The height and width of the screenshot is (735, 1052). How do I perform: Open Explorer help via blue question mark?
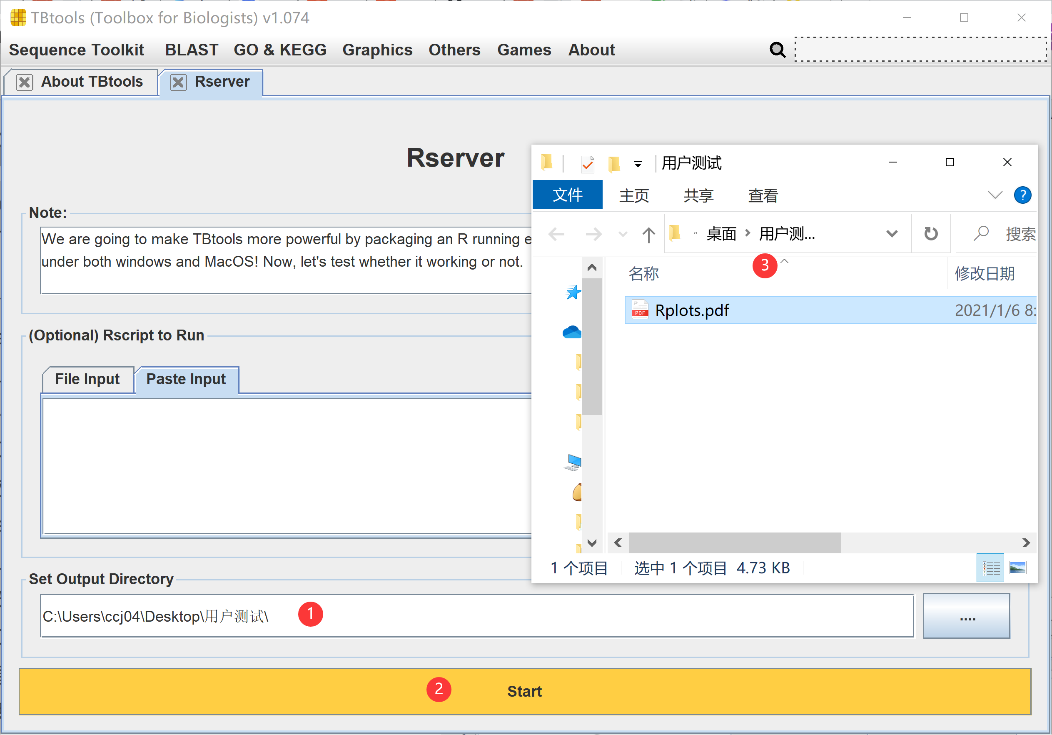point(1022,195)
